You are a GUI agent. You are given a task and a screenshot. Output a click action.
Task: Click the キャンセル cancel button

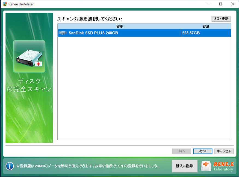coord(224,151)
